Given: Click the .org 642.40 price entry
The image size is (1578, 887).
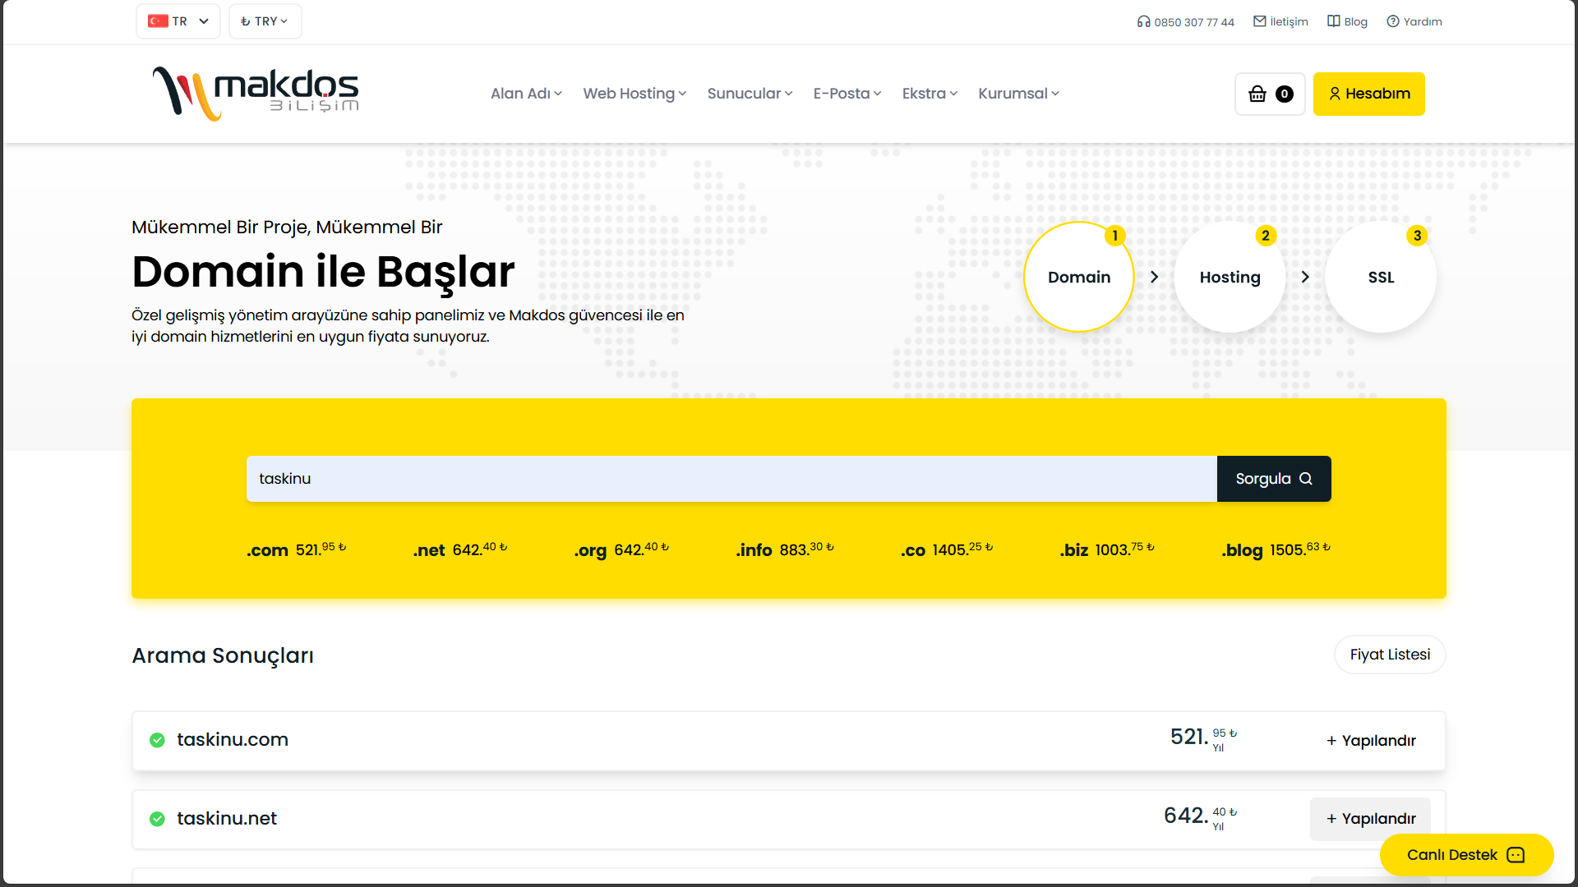Looking at the screenshot, I should click(621, 549).
